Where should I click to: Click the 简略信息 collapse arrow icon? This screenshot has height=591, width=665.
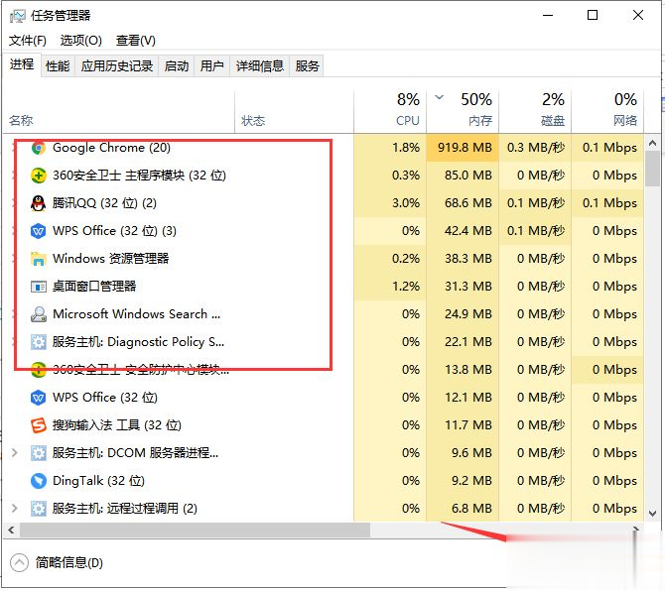click(x=19, y=563)
